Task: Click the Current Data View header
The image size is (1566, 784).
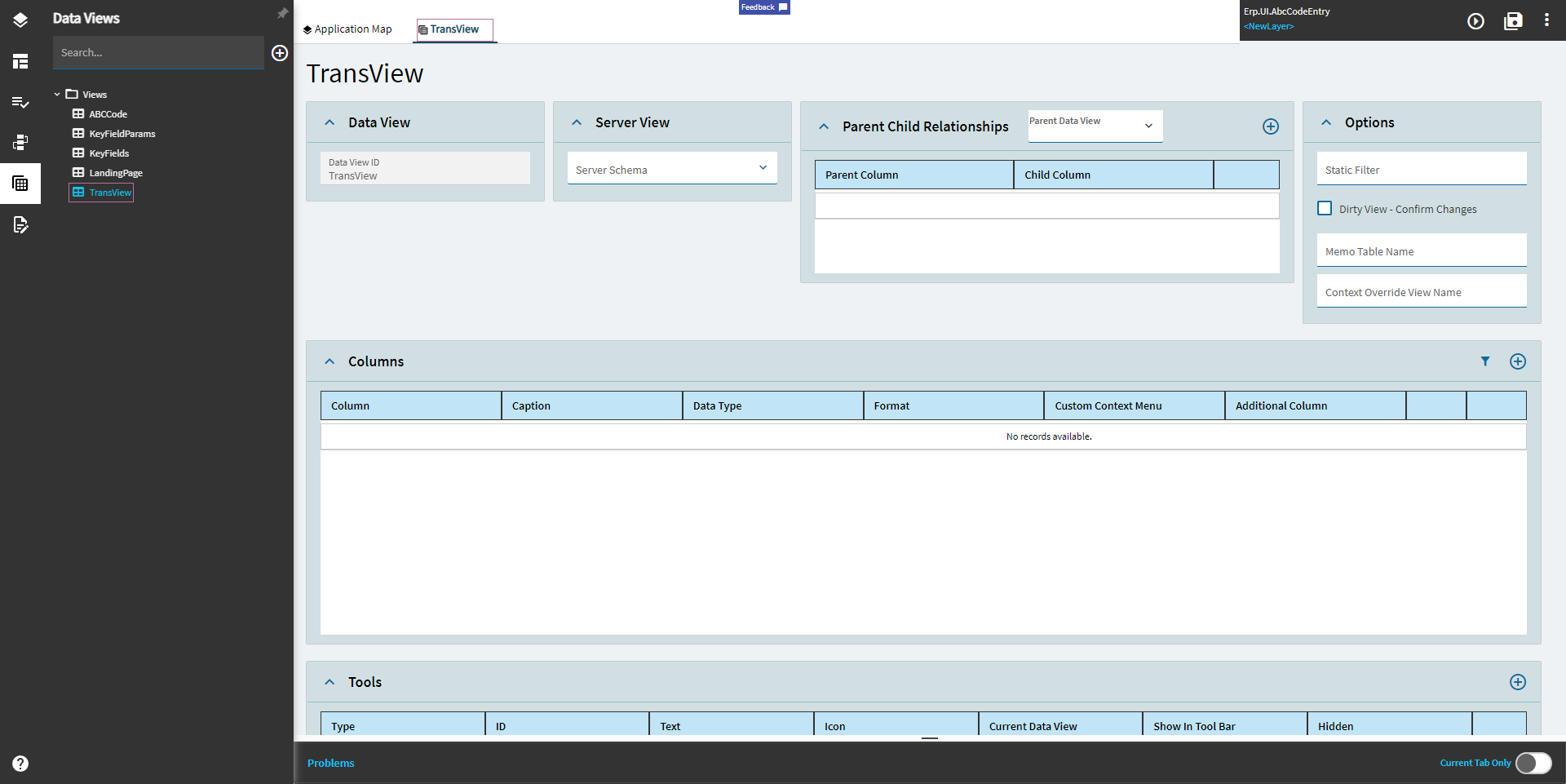Action: [1060, 725]
